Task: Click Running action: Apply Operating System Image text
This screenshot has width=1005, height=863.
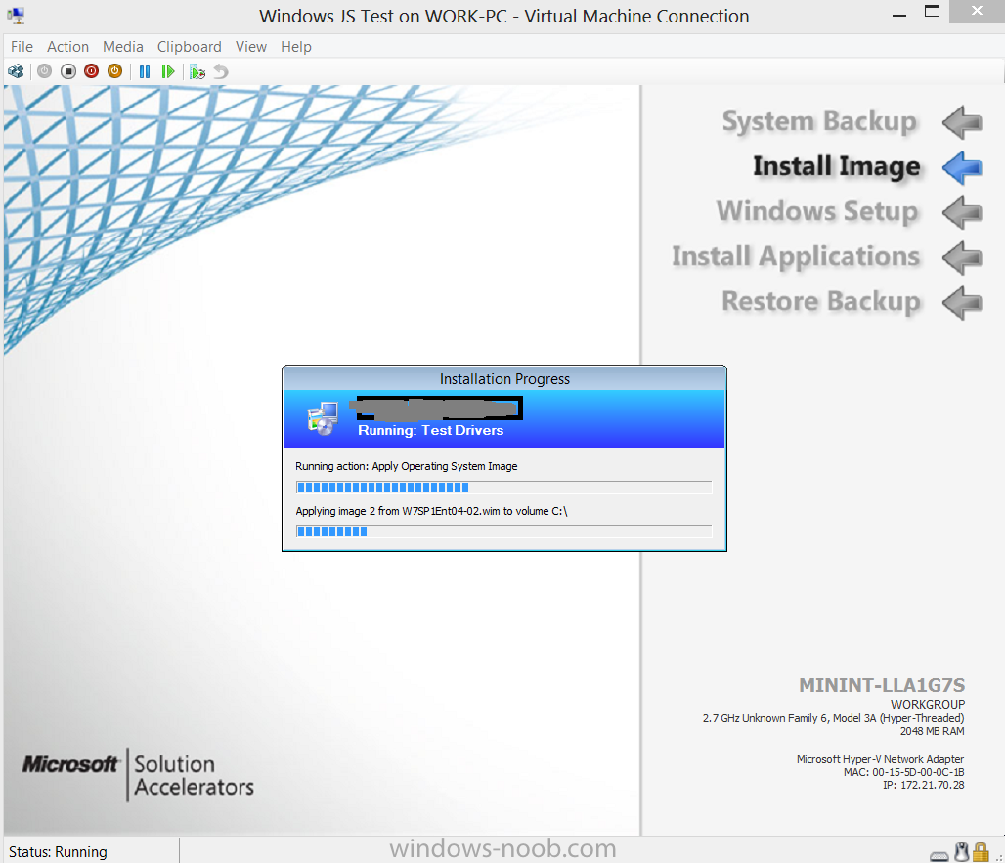Action: click(407, 466)
